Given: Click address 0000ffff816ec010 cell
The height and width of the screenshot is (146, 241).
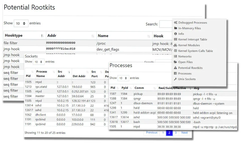Looking at the screenshot, I should pos(61,49).
